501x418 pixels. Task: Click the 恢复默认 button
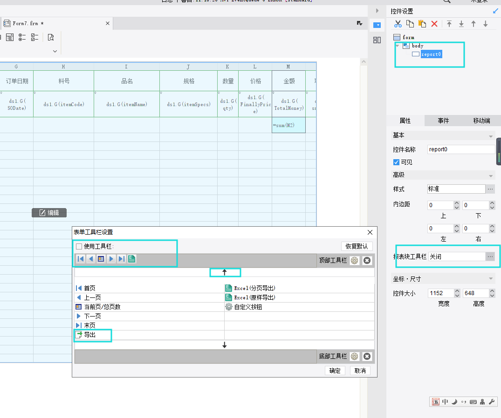click(x=357, y=246)
